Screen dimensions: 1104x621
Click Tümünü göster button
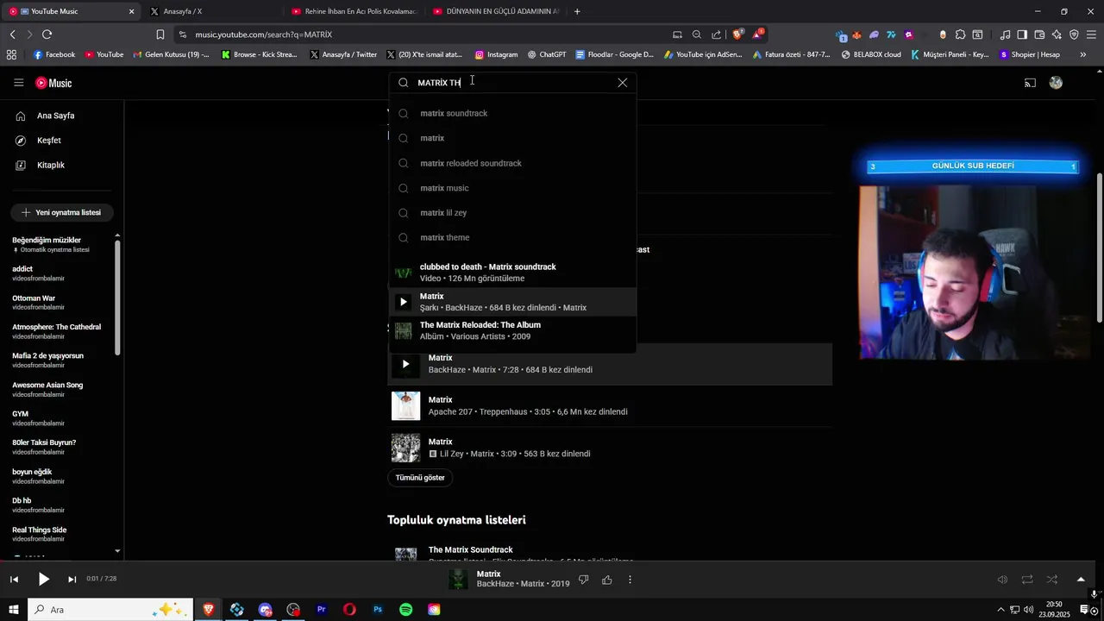pos(420,478)
